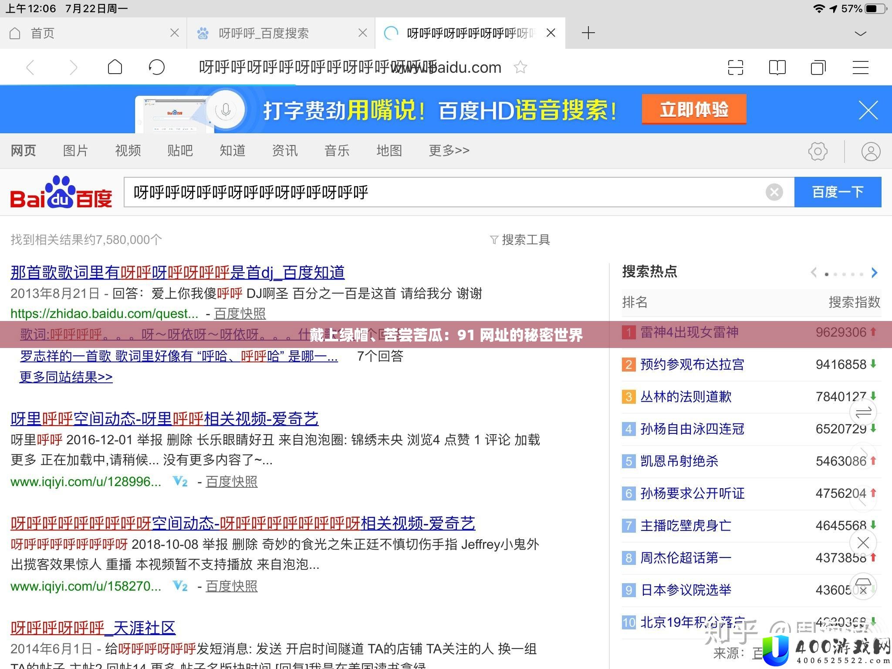Dismiss the voice search banner
This screenshot has width=892, height=669.
tap(868, 110)
